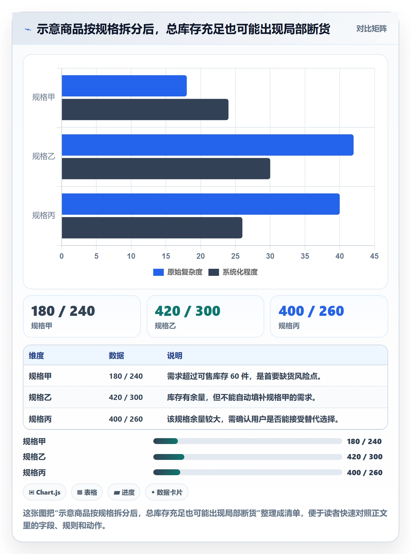Click the 进度 tag chip
The image size is (411, 554).
pyautogui.click(x=124, y=492)
